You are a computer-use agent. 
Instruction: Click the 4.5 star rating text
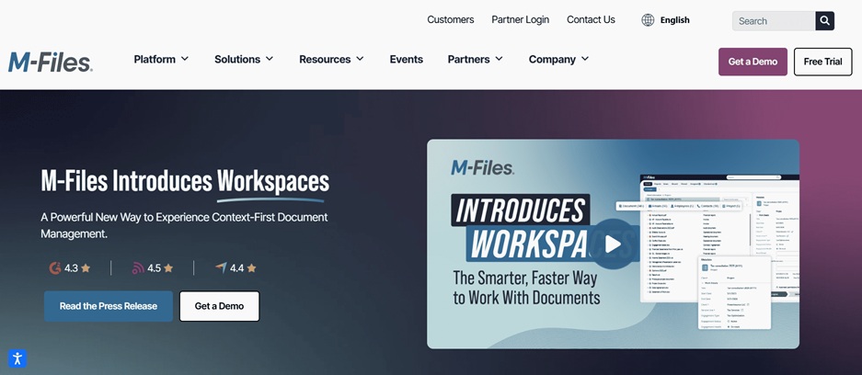(x=154, y=268)
